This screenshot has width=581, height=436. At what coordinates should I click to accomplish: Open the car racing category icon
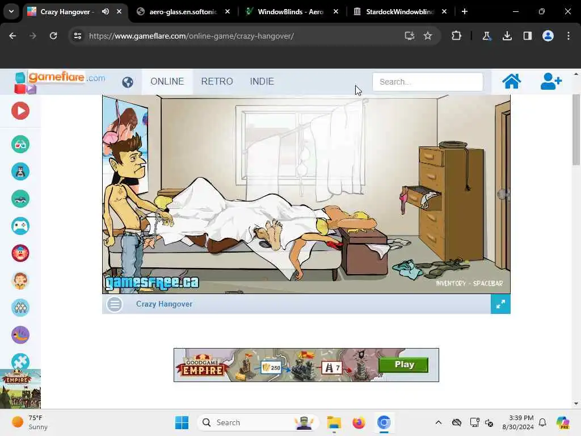click(20, 199)
